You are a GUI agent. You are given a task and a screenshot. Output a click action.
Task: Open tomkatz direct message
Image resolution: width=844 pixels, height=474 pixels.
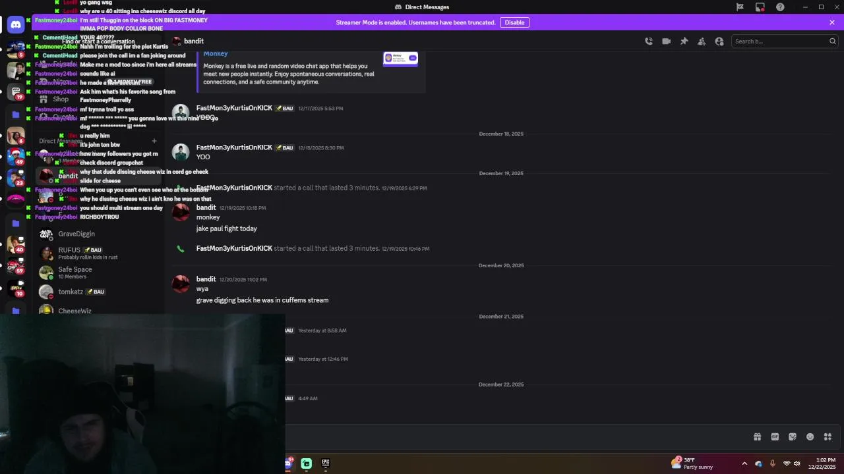click(99, 292)
